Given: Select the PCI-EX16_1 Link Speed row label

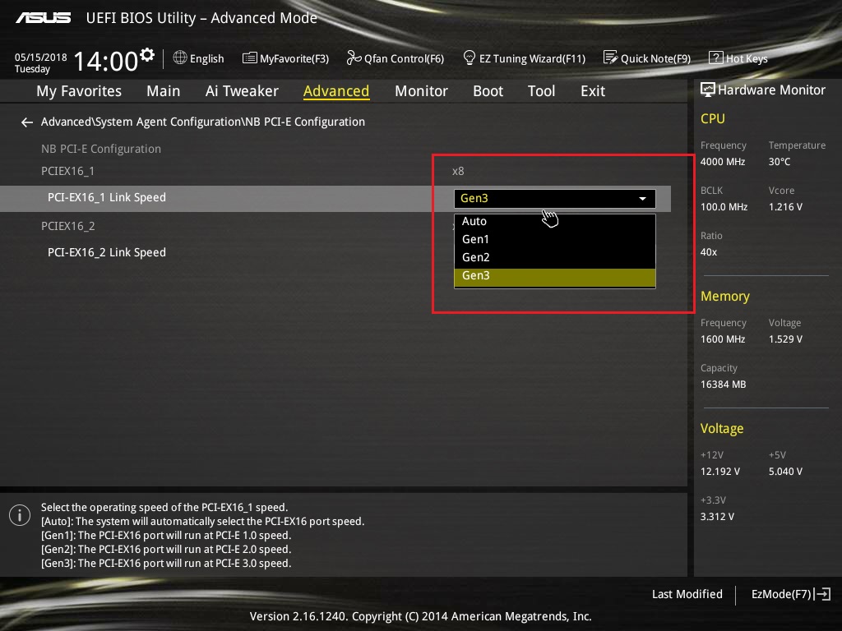Looking at the screenshot, I should point(107,197).
